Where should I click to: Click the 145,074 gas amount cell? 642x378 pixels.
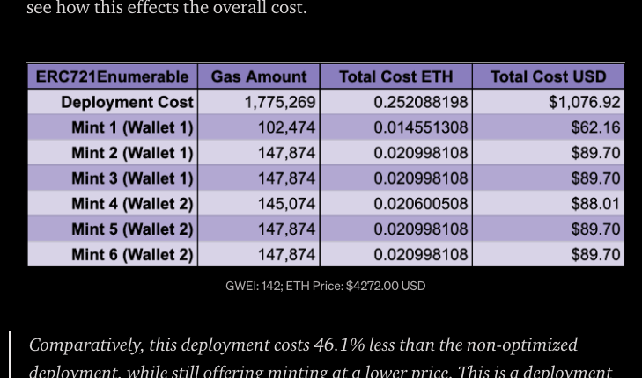click(x=286, y=204)
